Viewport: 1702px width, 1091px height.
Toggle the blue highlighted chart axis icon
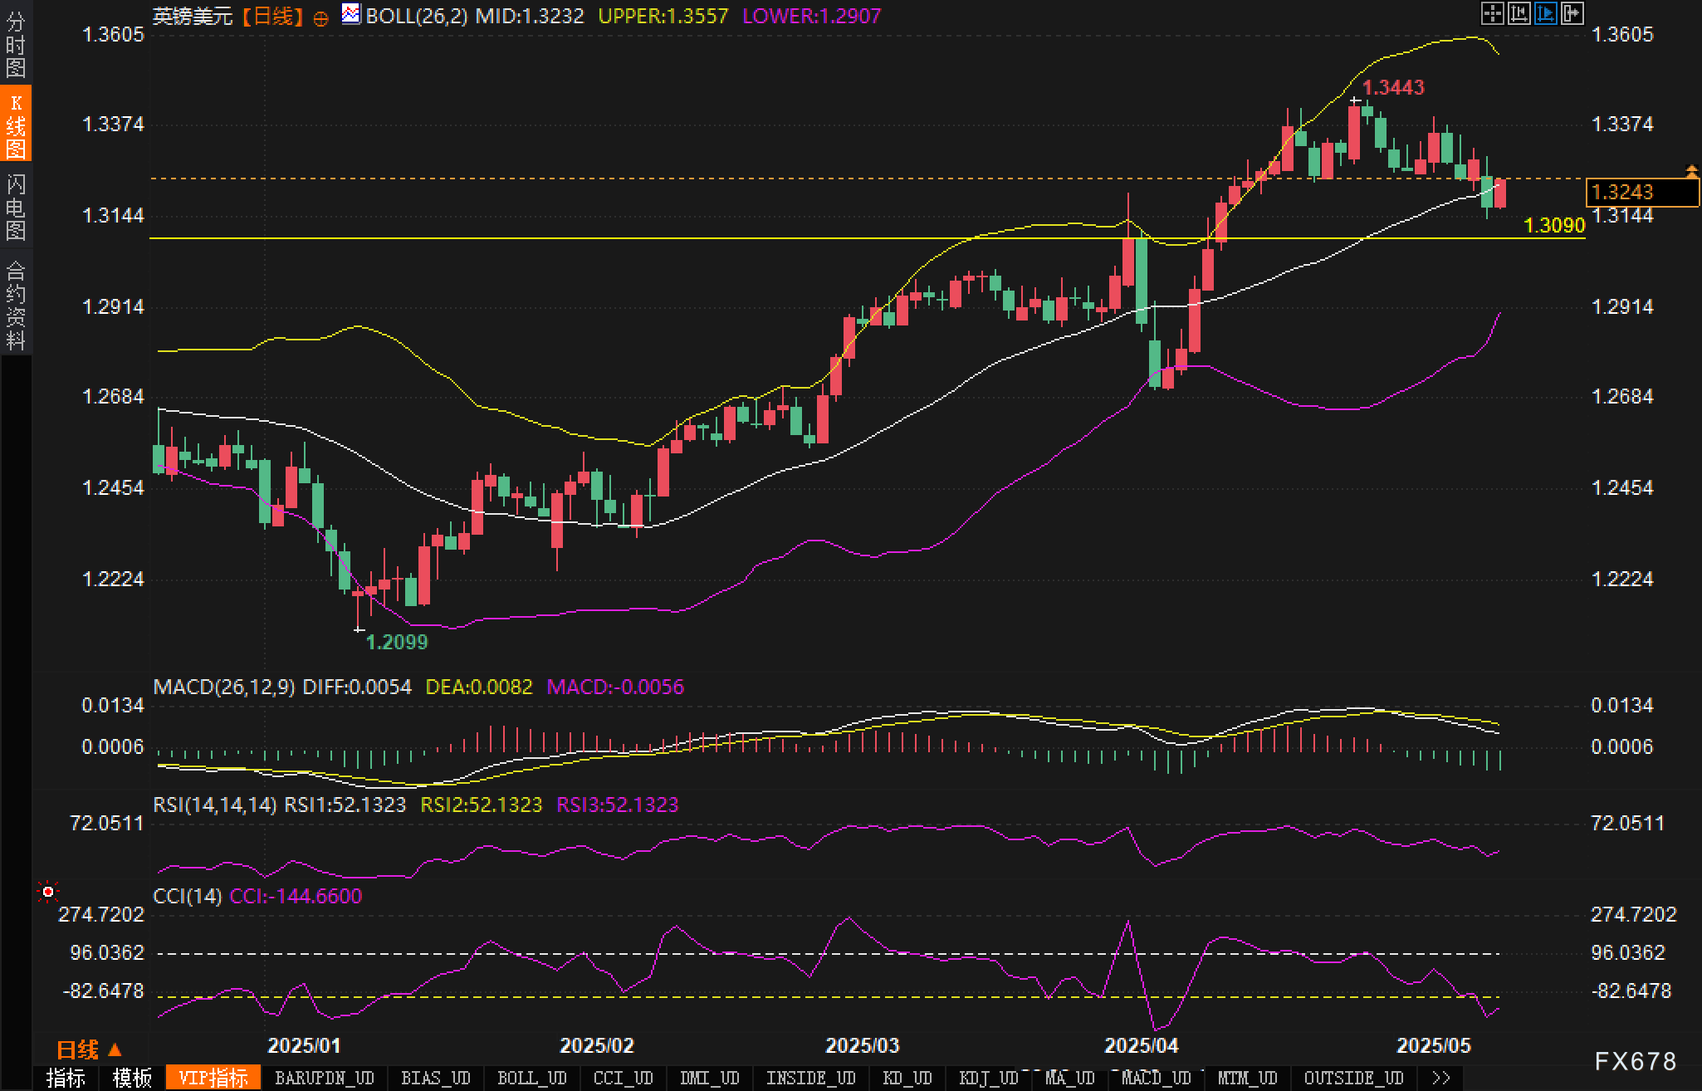coord(1545,13)
